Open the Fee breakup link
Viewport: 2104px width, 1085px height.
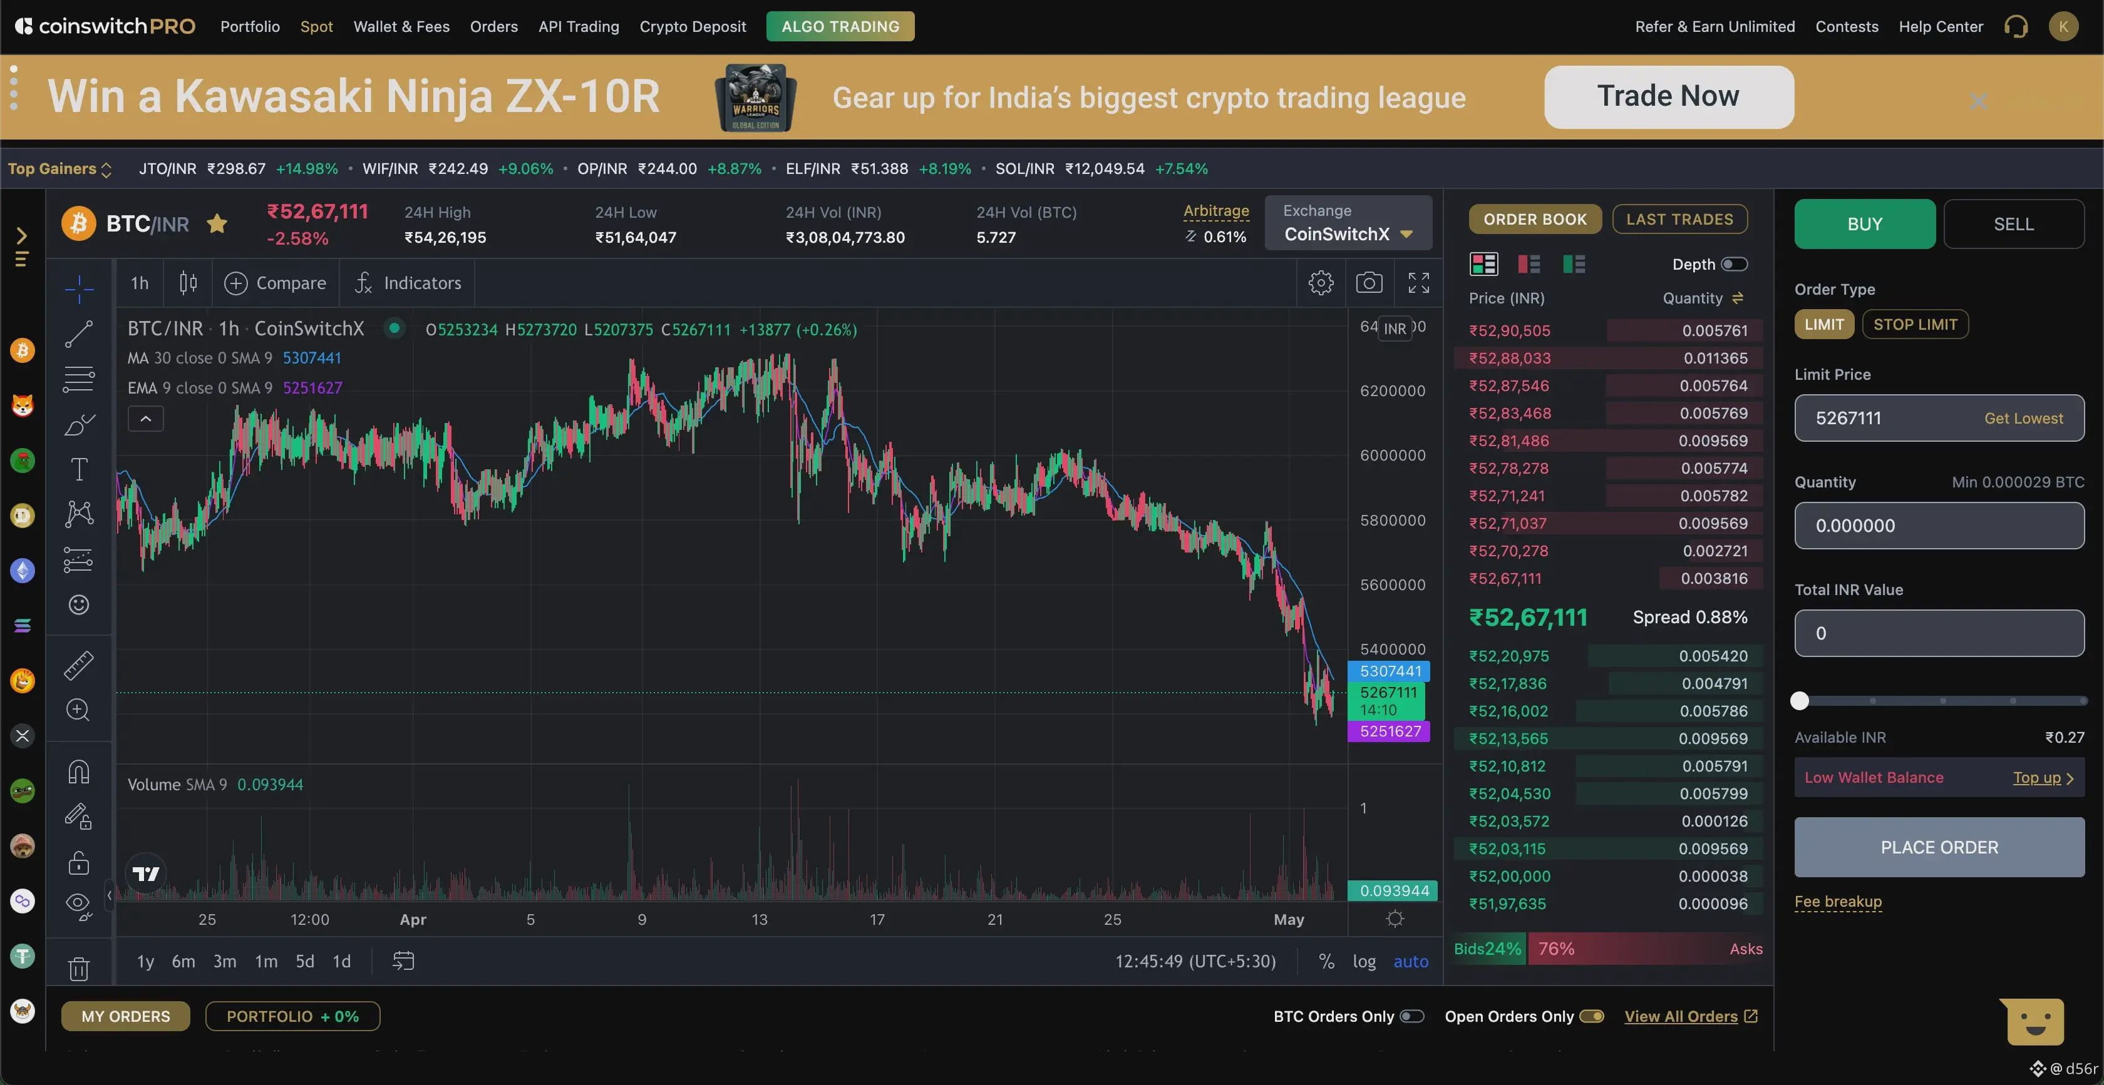click(1838, 901)
